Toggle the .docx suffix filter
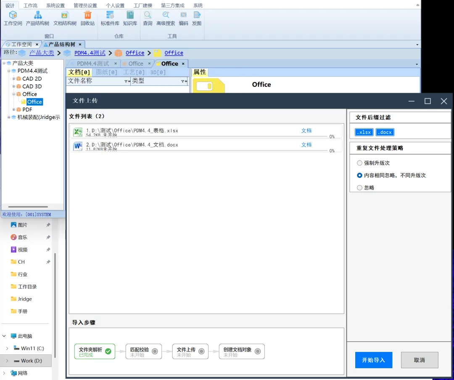 click(385, 132)
